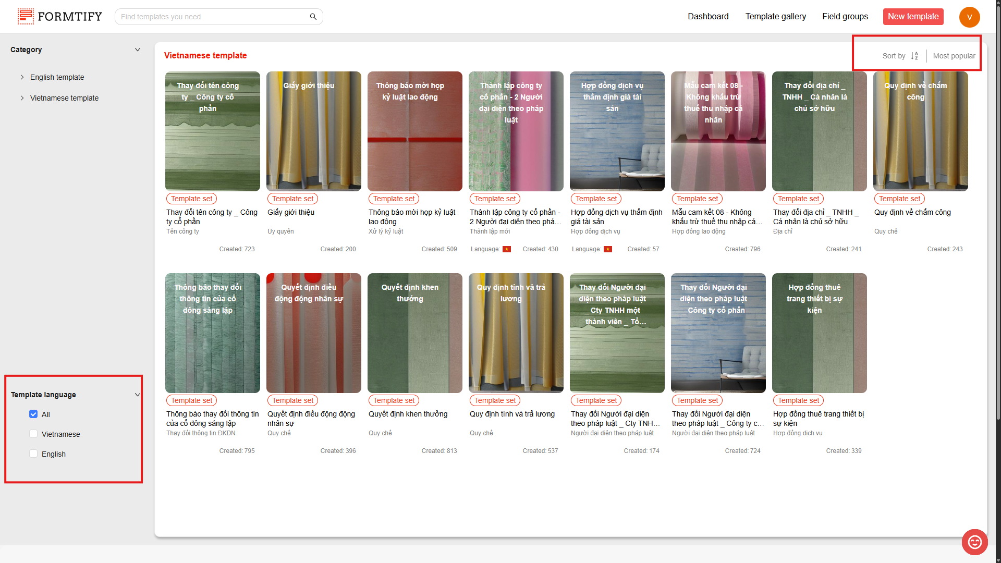The width and height of the screenshot is (1001, 563).
Task: Click the Formtify logo icon
Action: point(26,16)
